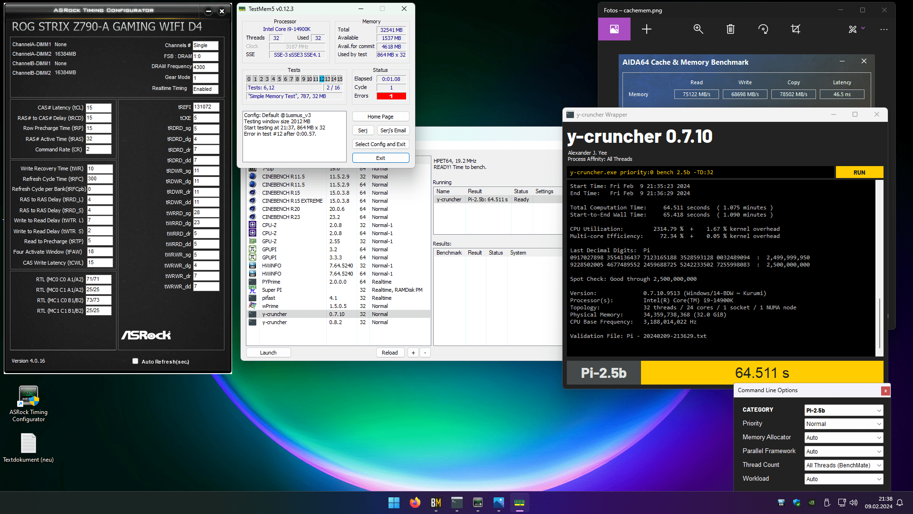Select the ASRock Timing Configurator desktop icon
Viewport: 913px width, 514px height.
[29, 404]
